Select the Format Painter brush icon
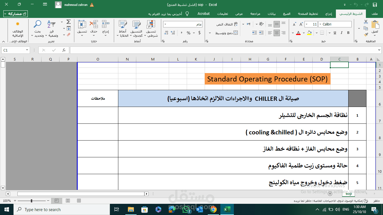This screenshot has height=215, width=383. click(366, 35)
